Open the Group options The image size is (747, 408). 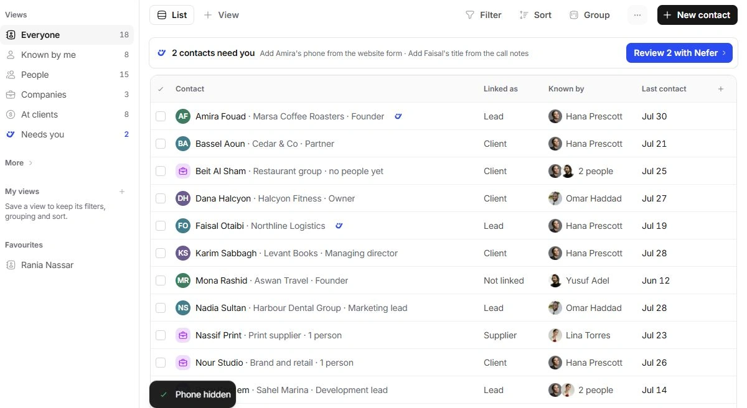590,15
